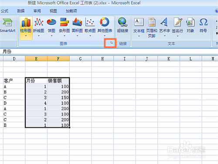Select the cell with value 150
218x164 pixels.
[58, 98]
